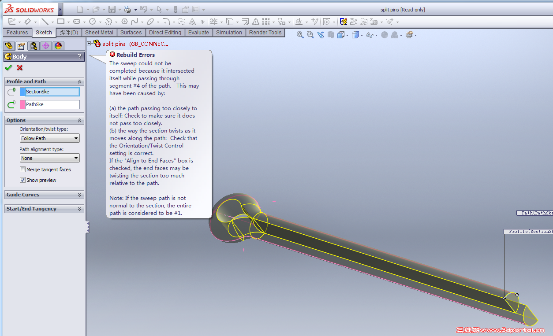The height and width of the screenshot is (336, 553).
Task: Click the Zoom to Fit icon
Action: click(300, 35)
